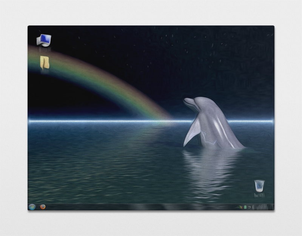Launch the orange app from the taskbar
302x236 pixels.
[x=43, y=207]
